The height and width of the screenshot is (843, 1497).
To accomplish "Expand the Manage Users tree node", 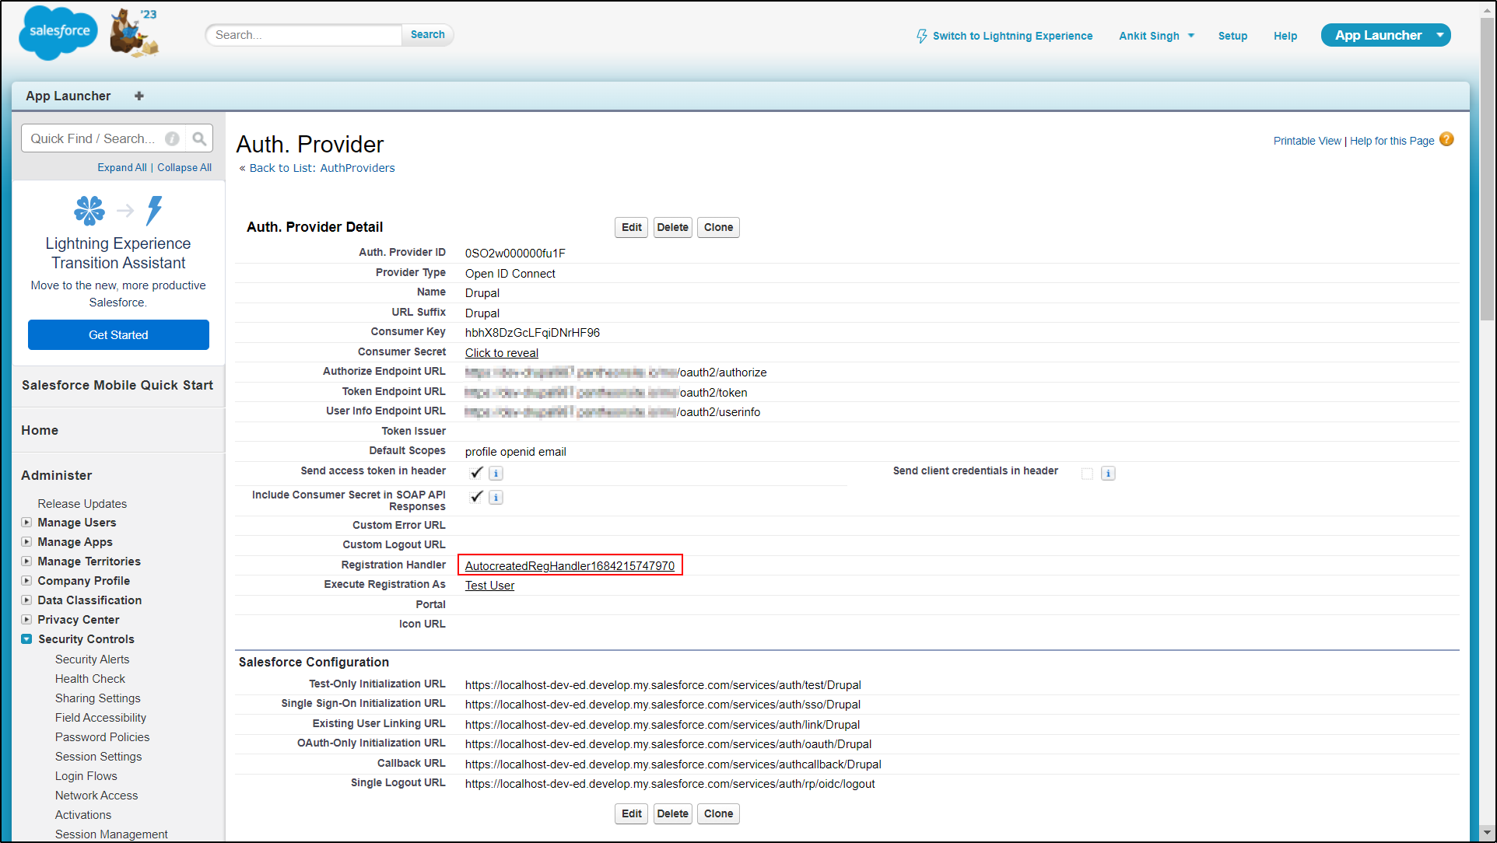I will pos(26,523).
